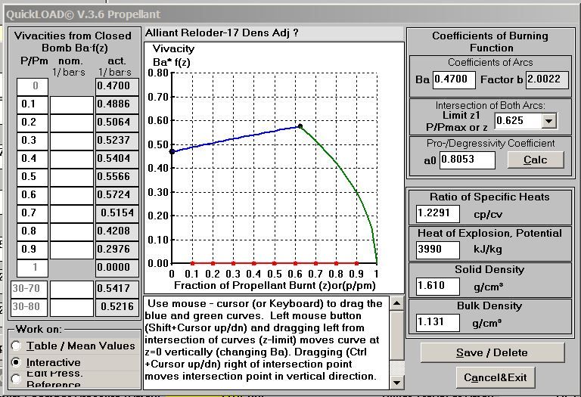581x397 pixels.
Task: Click the actual vivacity value 0.4208
Action: click(x=117, y=232)
